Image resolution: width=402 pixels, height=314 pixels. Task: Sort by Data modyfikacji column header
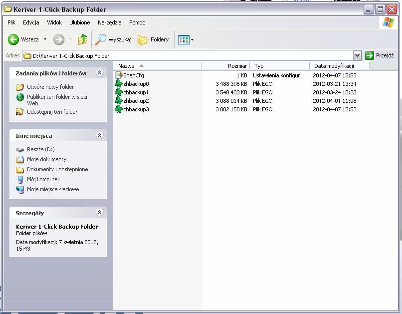(340, 66)
